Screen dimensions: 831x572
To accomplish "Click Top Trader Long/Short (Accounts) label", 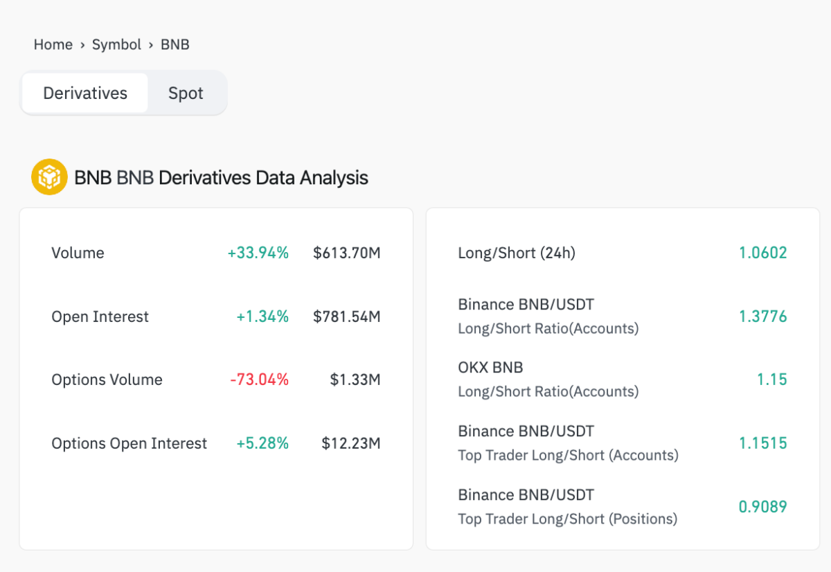I will point(569,455).
